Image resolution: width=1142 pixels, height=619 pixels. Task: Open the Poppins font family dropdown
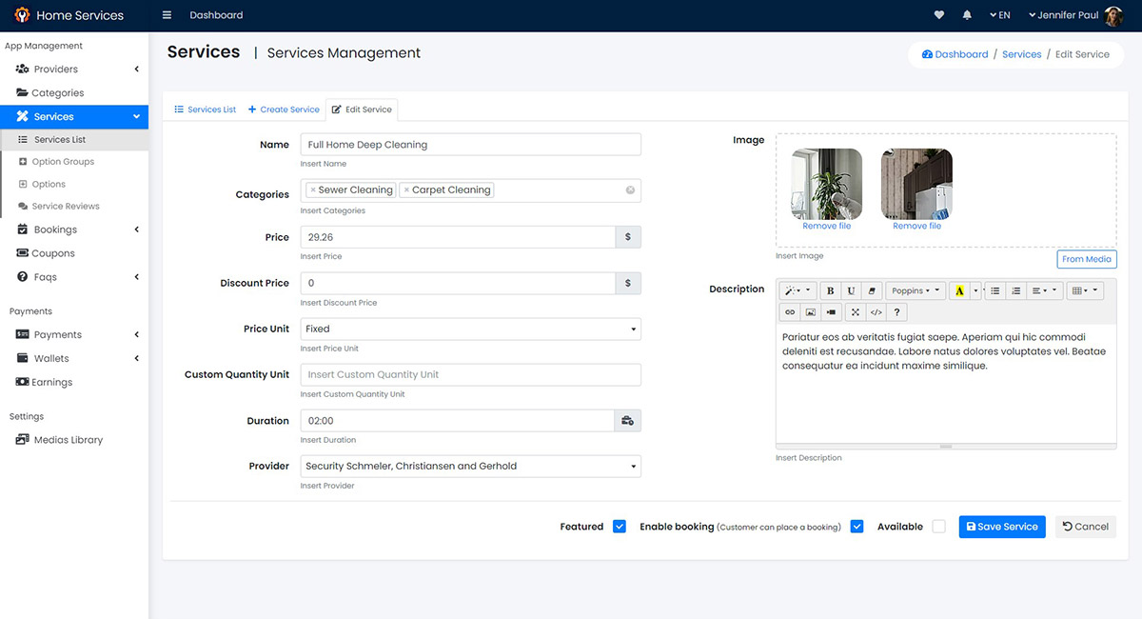coord(916,290)
